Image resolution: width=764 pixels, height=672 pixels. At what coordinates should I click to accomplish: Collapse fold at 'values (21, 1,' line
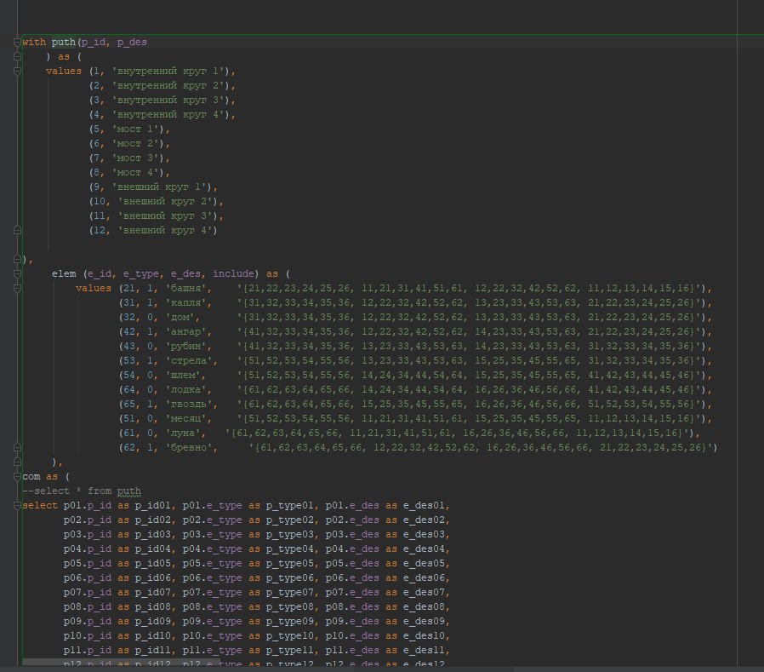(17, 288)
